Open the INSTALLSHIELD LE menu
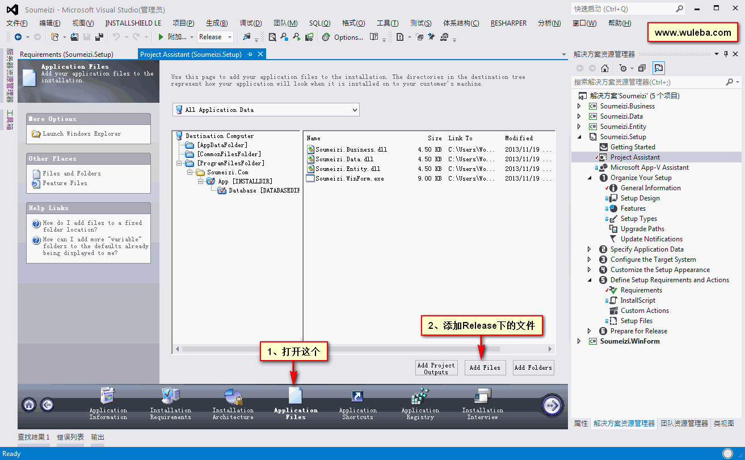The image size is (745, 460). [133, 23]
